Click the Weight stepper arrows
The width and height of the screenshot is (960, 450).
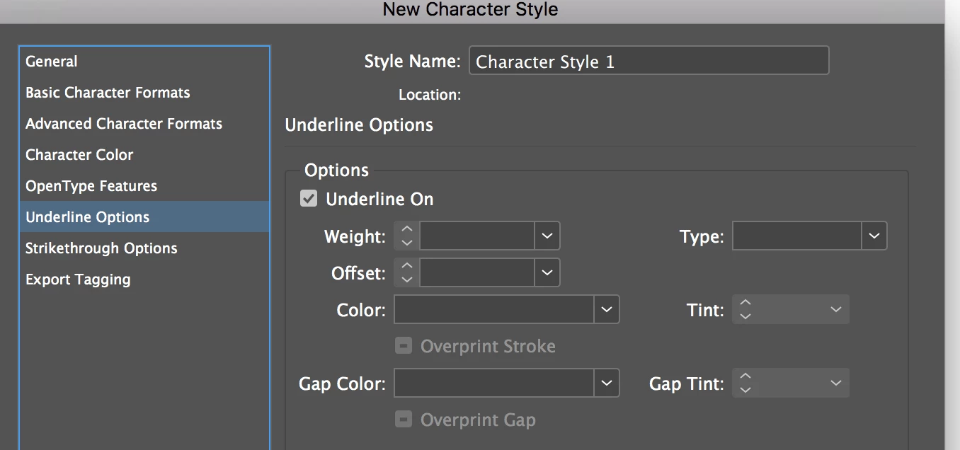(406, 236)
